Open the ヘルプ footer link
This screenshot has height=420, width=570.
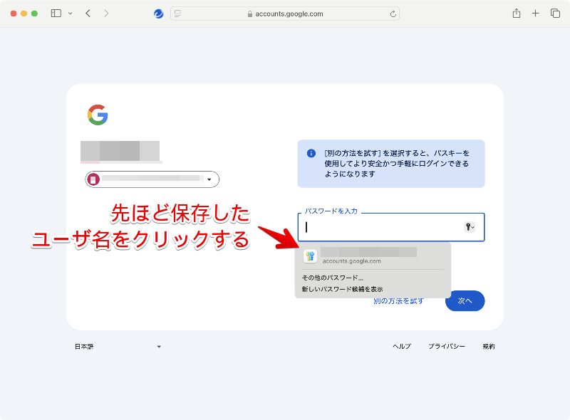(402, 346)
